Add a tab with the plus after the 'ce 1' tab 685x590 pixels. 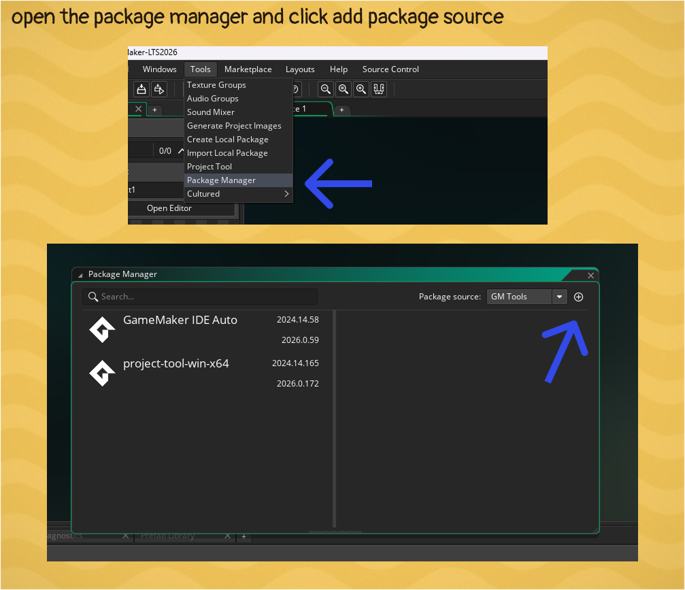(x=341, y=110)
